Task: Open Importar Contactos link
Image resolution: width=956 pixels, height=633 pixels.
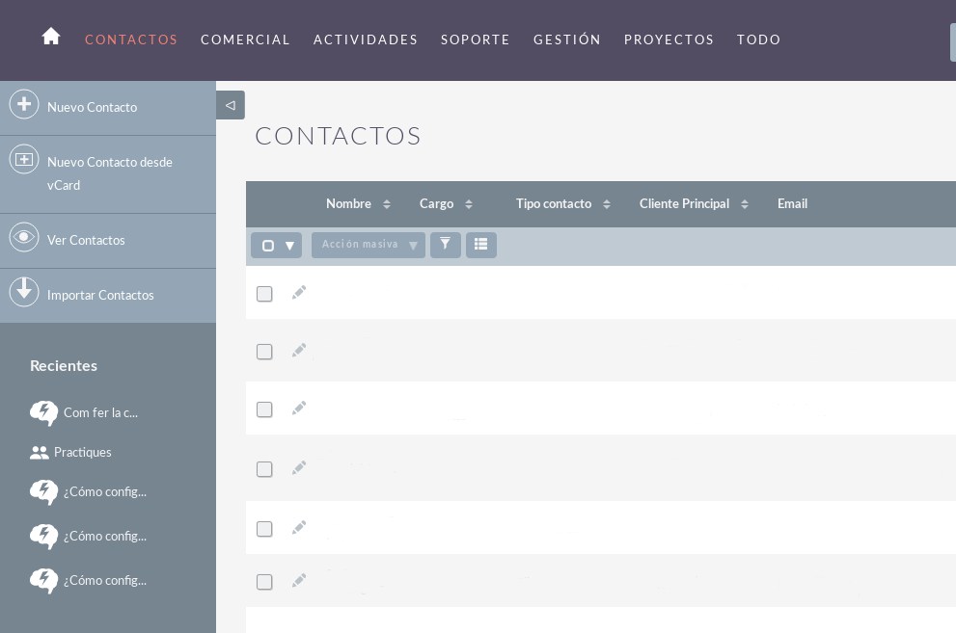Action: tap(100, 295)
